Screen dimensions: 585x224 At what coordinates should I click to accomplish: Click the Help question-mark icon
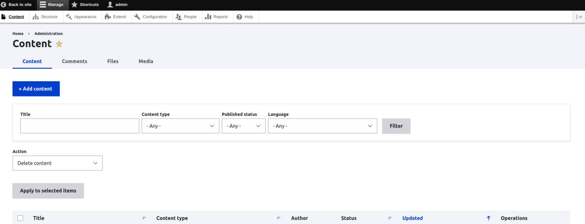coord(239,17)
